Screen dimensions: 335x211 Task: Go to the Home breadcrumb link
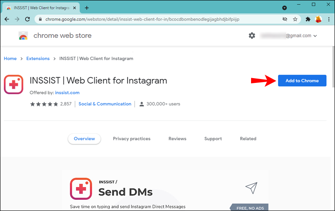pyautogui.click(x=10, y=59)
